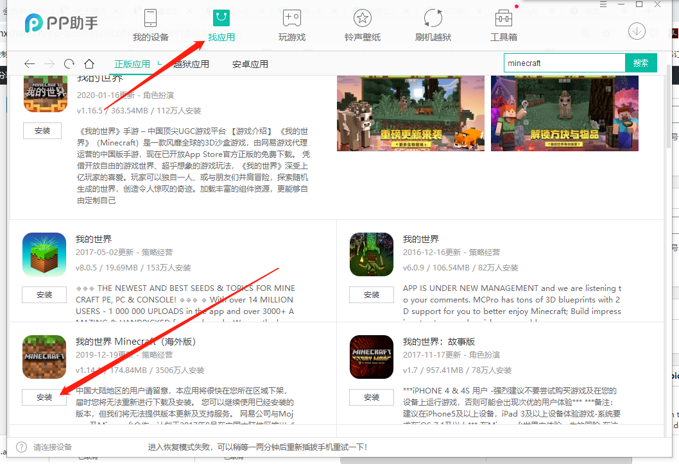Viewport: 679px width, 464px height.
Task: Open the 我的世界 NetEase app icon
Action: tap(46, 94)
